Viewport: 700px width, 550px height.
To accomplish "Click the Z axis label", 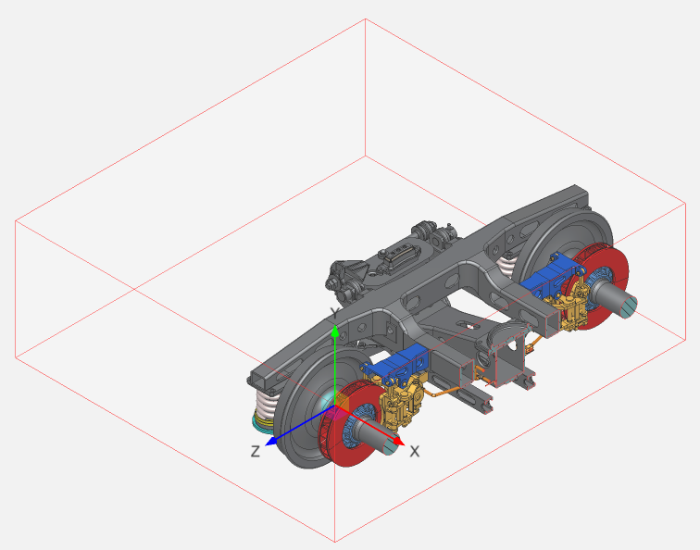I will 255,451.
